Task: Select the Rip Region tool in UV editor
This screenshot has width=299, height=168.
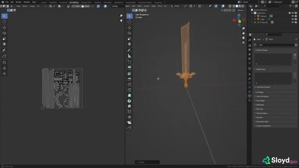Action: (4, 56)
